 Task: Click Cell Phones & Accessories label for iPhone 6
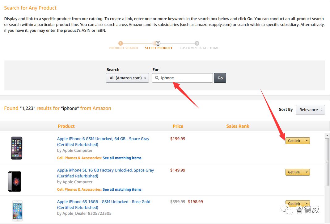pos(79,158)
